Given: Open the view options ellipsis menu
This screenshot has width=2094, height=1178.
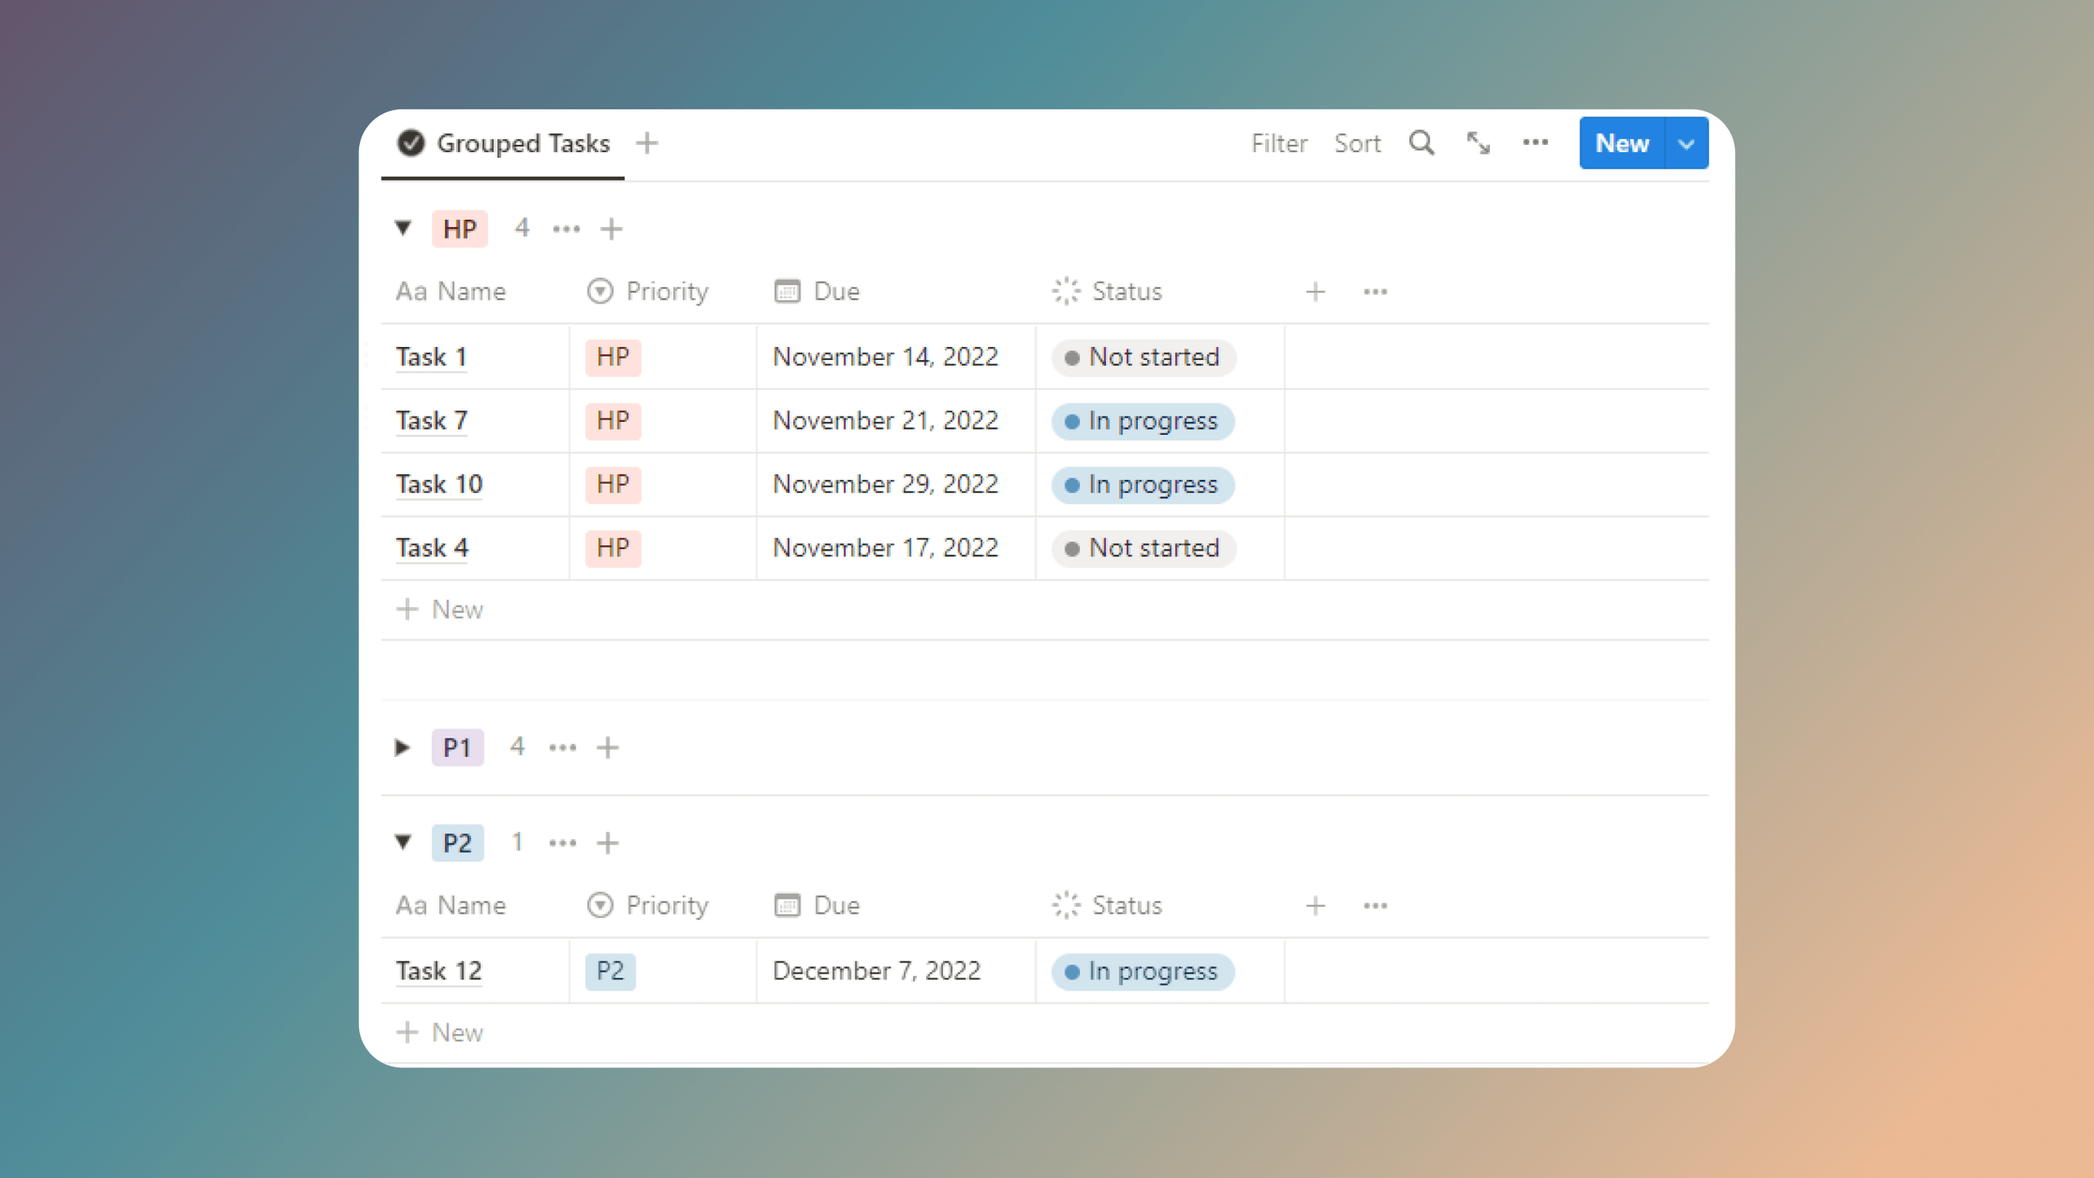Looking at the screenshot, I should (1536, 143).
